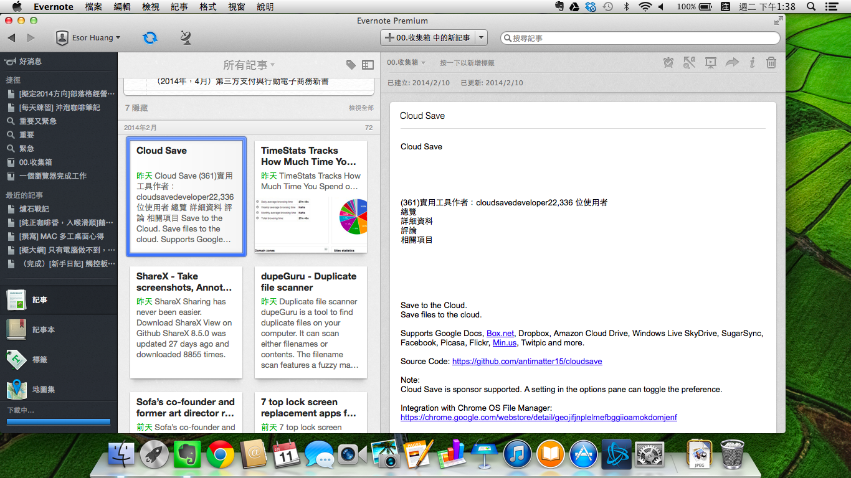This screenshot has width=851, height=478.
Task: Select 7 top lock screen note card
Action: coord(311,413)
